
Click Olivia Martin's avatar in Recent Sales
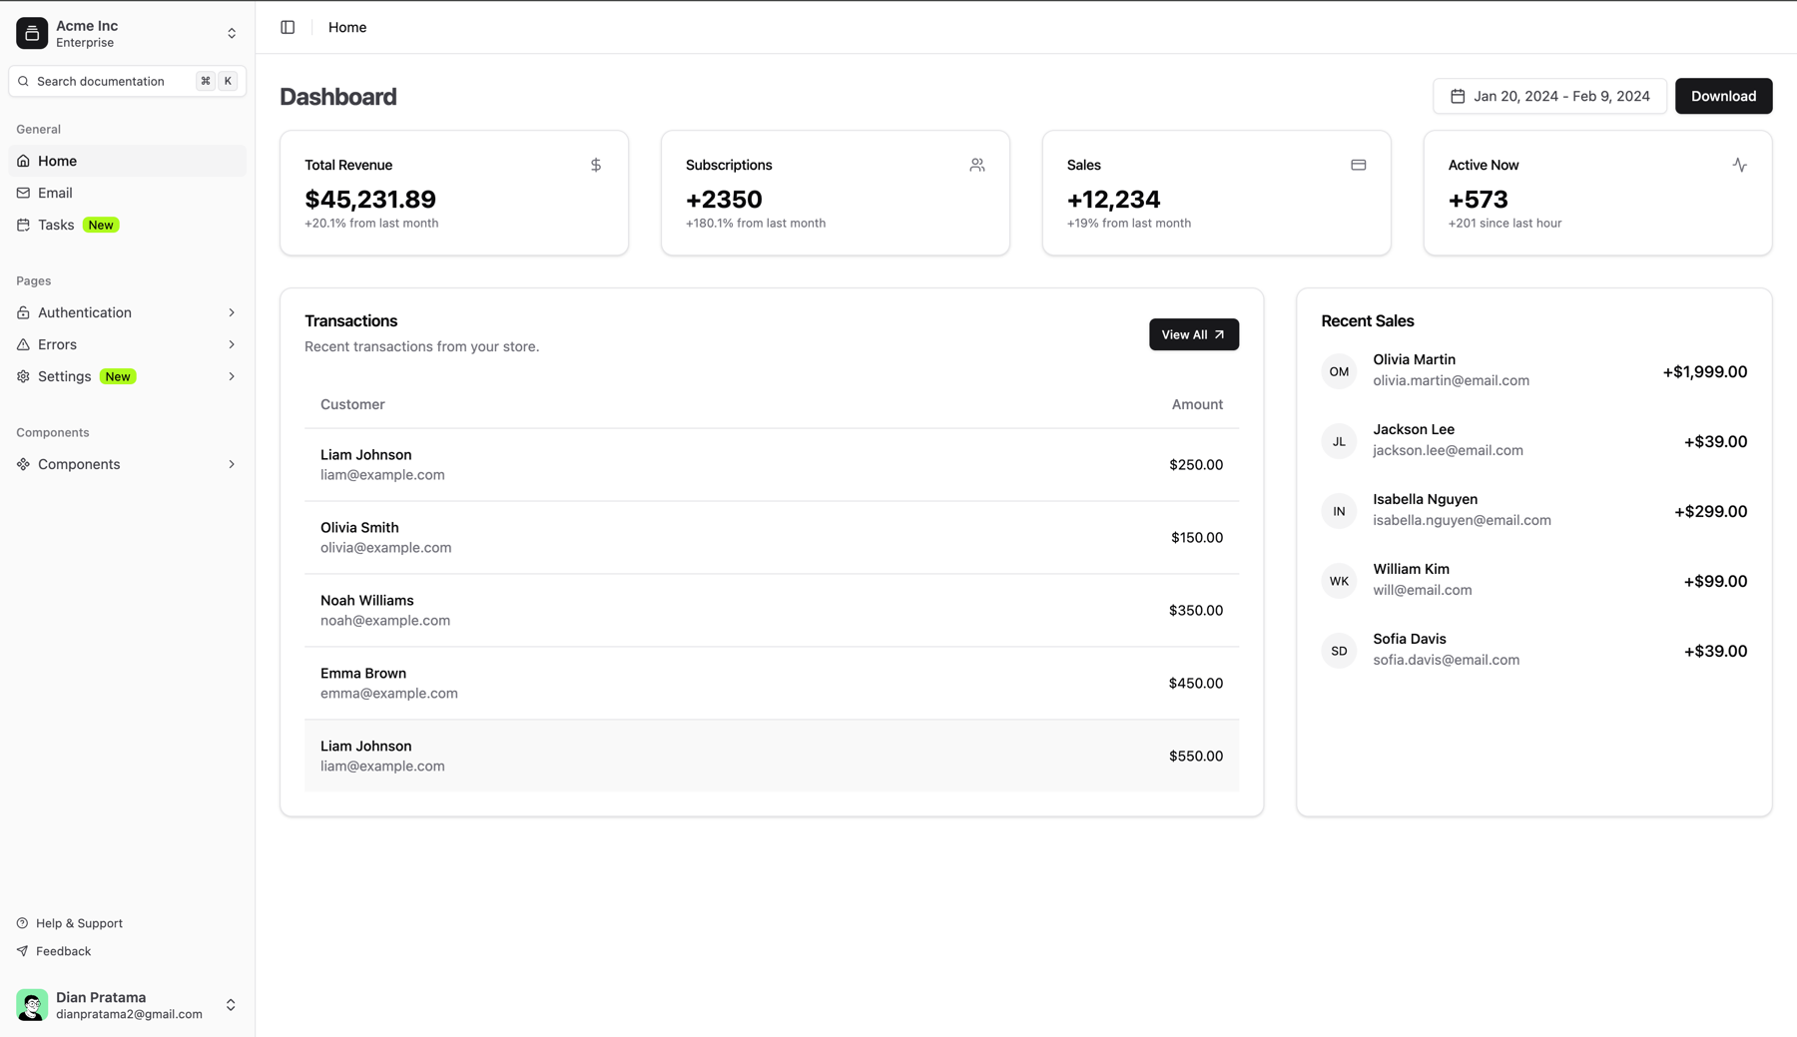(x=1338, y=370)
